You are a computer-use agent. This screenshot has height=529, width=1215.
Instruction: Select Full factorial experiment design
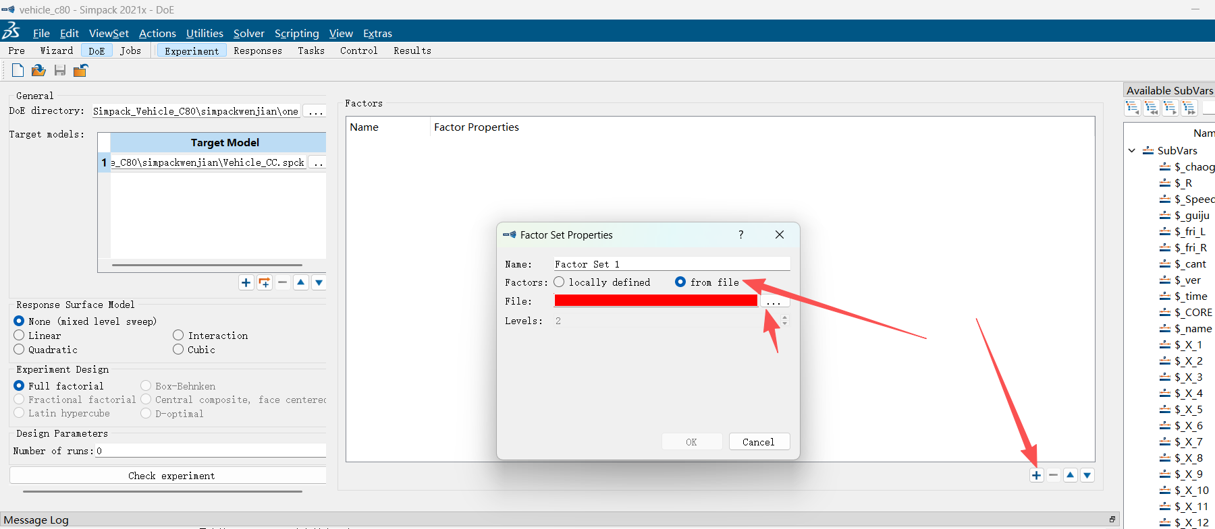pos(19,386)
